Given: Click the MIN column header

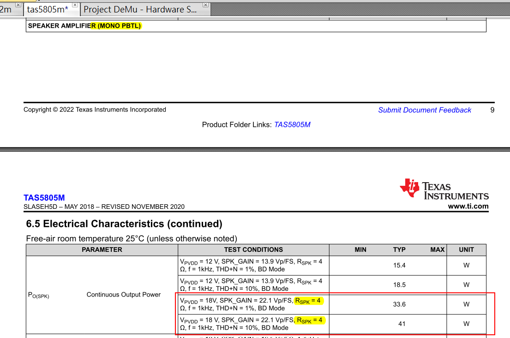Looking at the screenshot, I should coord(360,249).
